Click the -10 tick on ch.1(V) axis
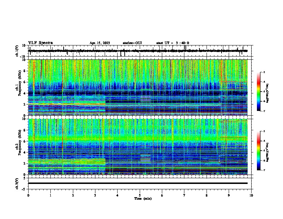The image size is (283, 219). tap(23, 57)
